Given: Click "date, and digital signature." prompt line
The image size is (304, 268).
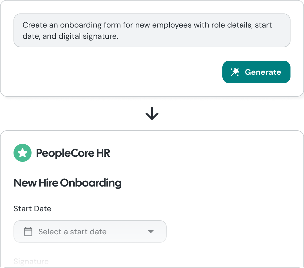Looking at the screenshot, I should tap(70, 36).
